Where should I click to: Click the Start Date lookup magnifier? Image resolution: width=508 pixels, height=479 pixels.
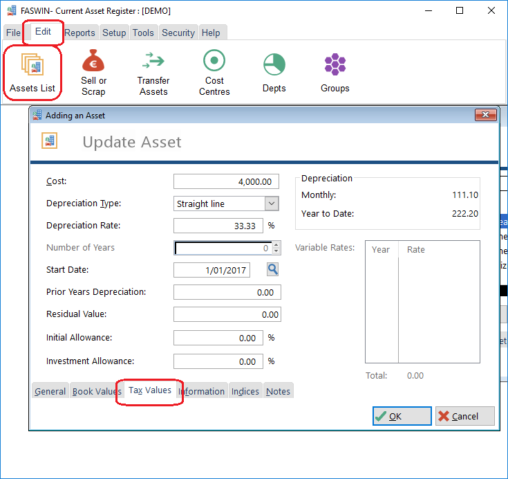[x=272, y=269]
